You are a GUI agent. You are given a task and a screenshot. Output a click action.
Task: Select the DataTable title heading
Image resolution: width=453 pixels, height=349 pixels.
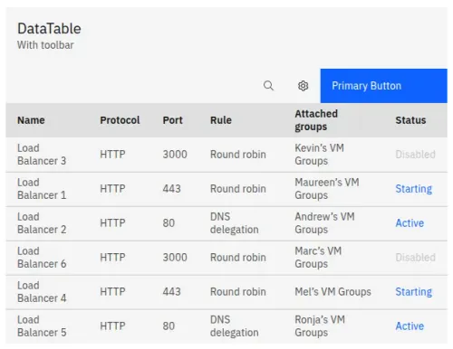pos(49,29)
